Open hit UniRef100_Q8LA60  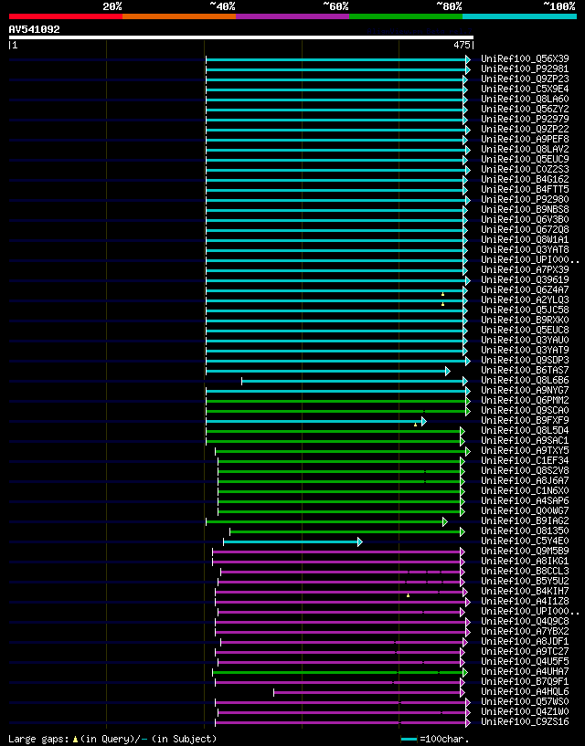[525, 99]
